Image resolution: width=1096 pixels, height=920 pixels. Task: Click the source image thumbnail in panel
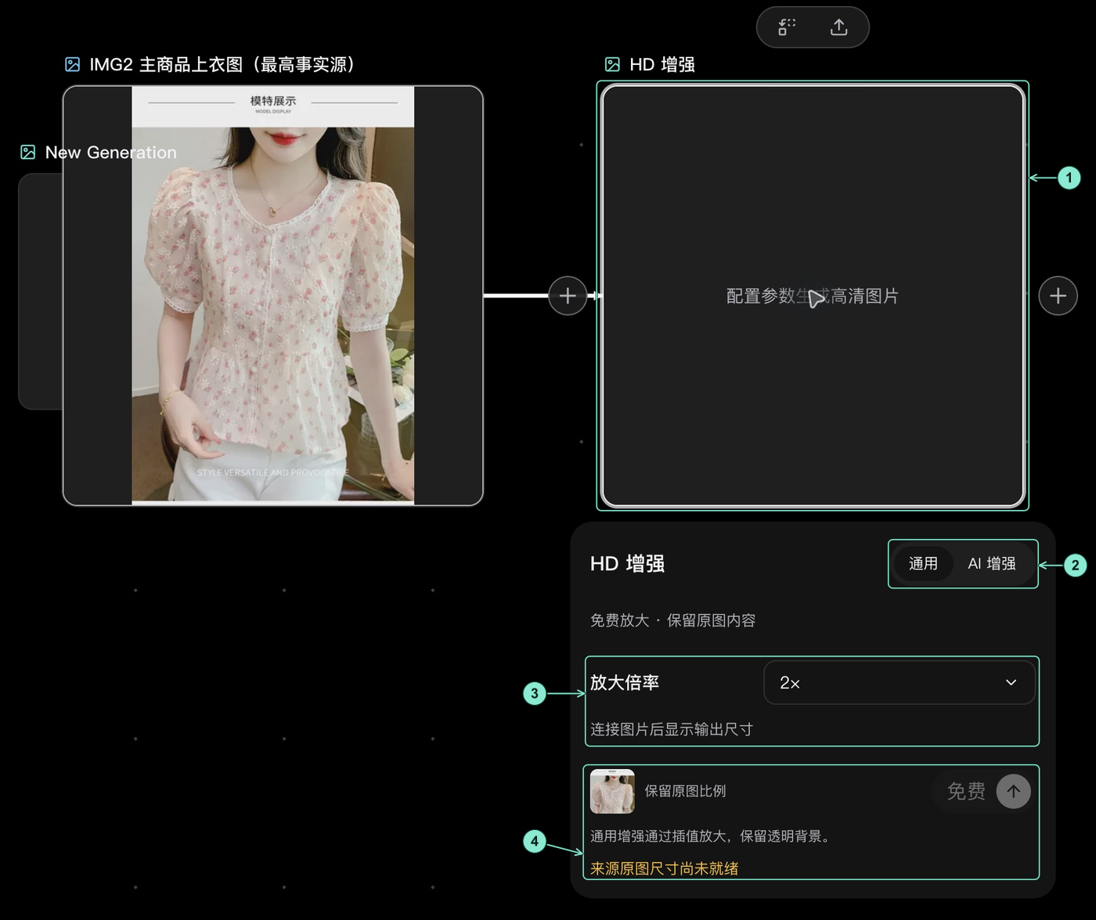(612, 791)
